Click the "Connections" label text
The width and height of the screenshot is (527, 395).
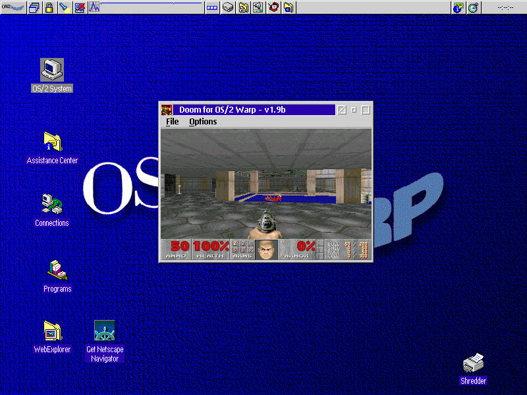[52, 223]
